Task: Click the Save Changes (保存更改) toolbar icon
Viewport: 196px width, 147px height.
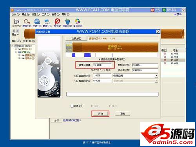Action: pyautogui.click(x=17, y=22)
